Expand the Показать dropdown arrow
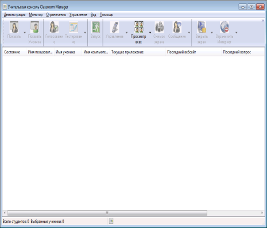 click(x=25, y=33)
